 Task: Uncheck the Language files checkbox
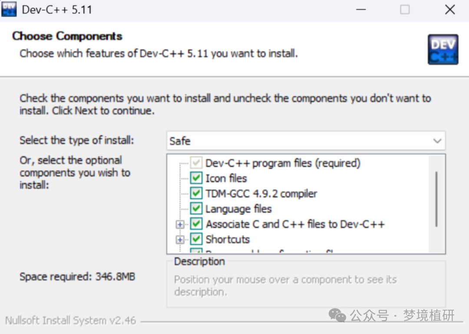(x=196, y=209)
